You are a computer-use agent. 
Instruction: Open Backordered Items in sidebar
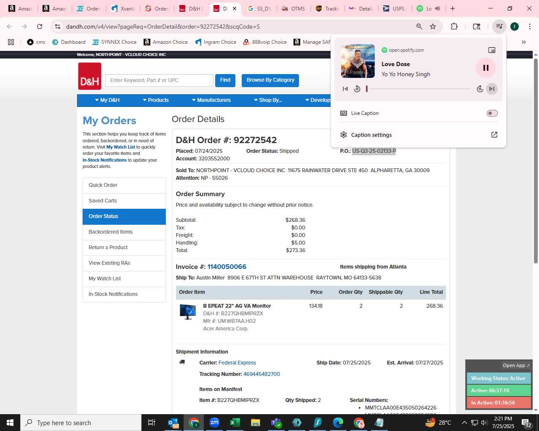[124, 232]
